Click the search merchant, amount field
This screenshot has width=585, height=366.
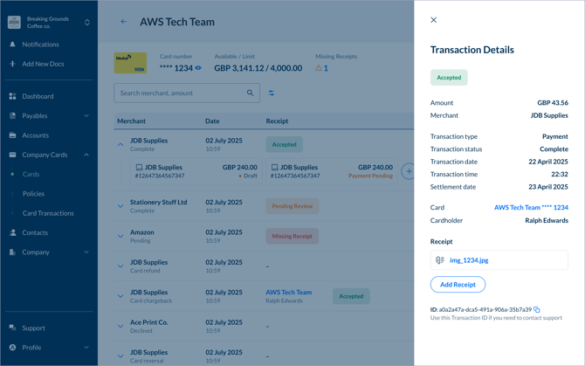pos(179,93)
